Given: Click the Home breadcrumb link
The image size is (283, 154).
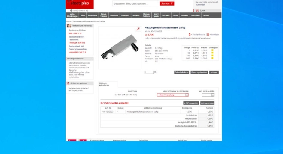Looking at the screenshot, I should [x=69, y=21].
